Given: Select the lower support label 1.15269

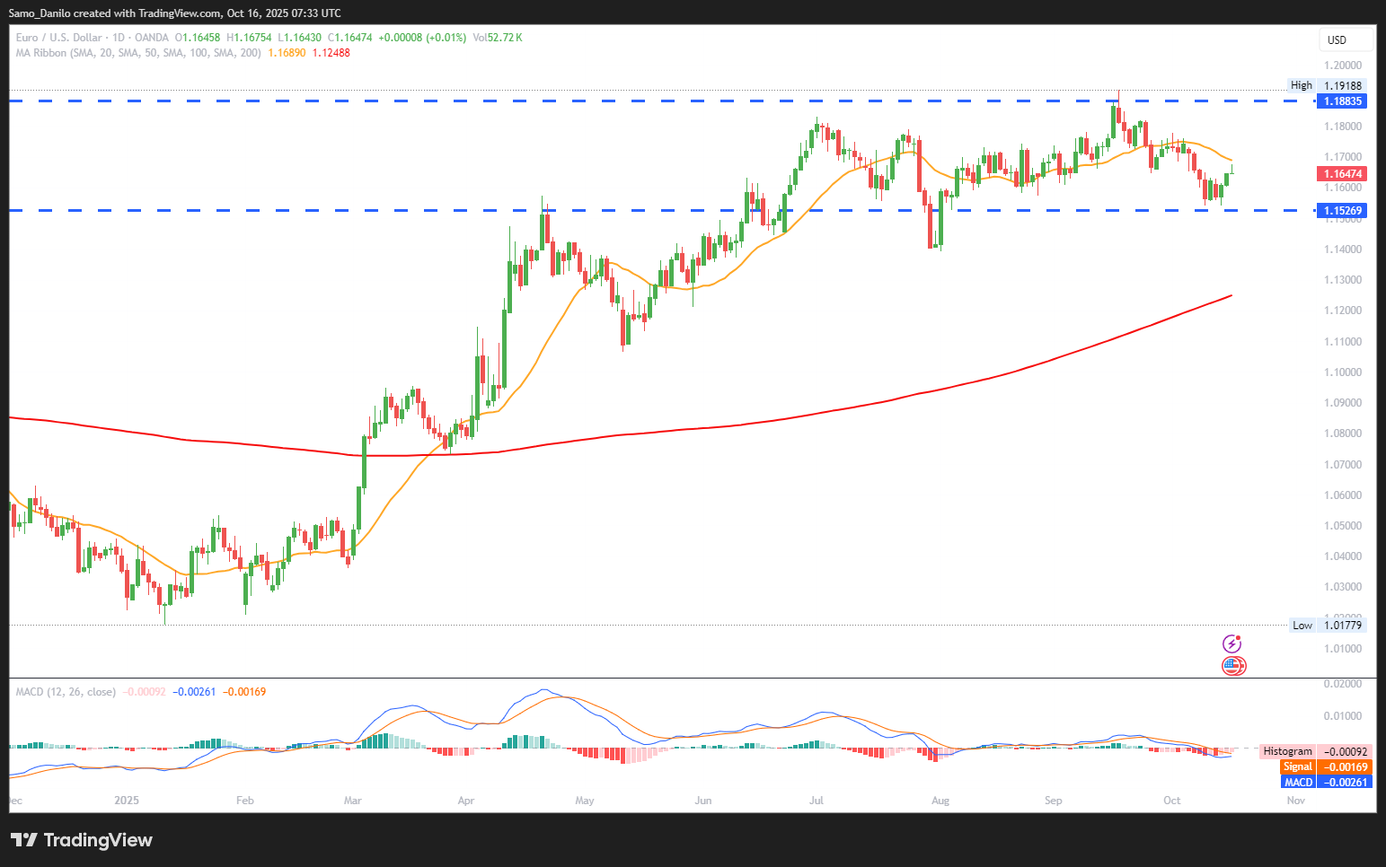Looking at the screenshot, I should 1342,211.
